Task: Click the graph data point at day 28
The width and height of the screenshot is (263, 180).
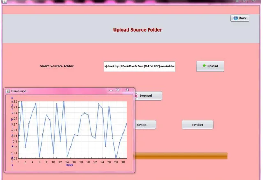Action: [116, 158]
